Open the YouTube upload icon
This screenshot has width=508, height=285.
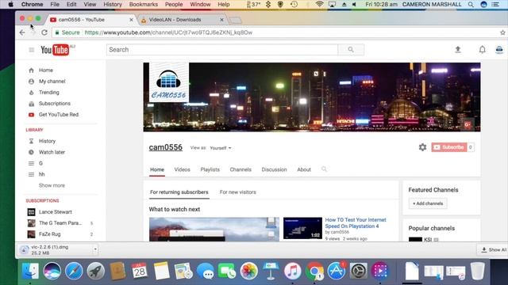pos(458,49)
